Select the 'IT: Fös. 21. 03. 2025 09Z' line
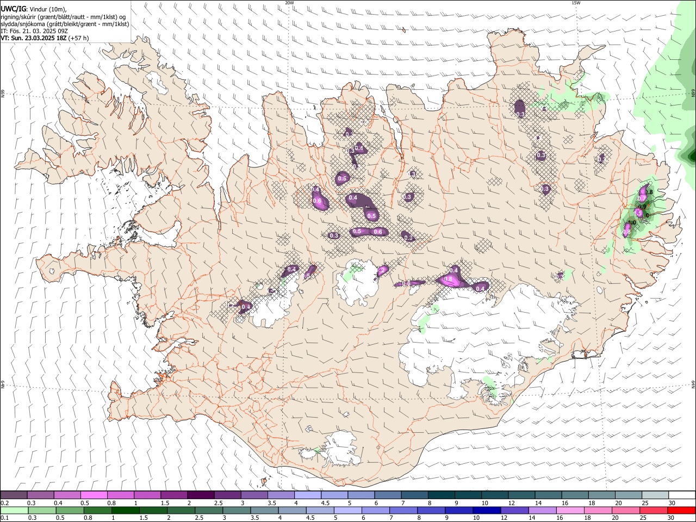696x522 pixels. point(34,31)
